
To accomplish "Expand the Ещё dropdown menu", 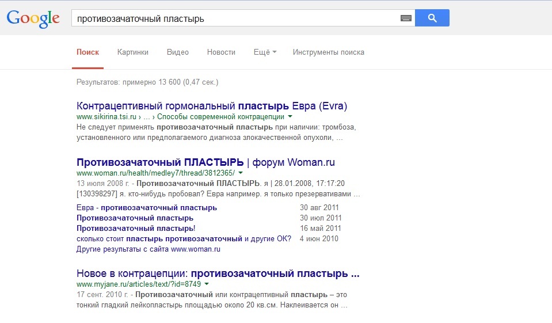I will [265, 52].
